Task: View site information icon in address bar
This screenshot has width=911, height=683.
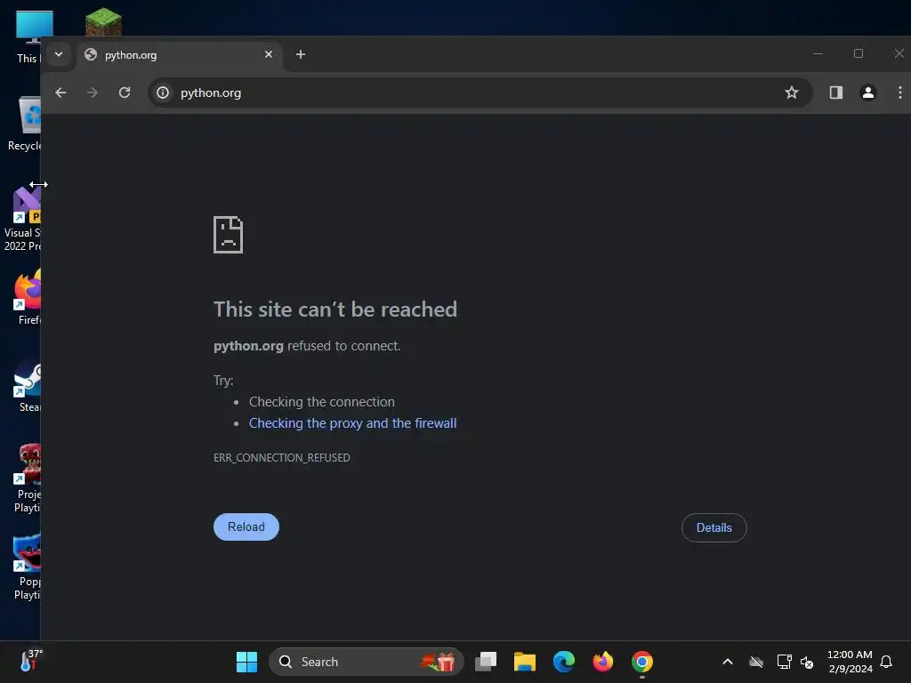Action: pyautogui.click(x=164, y=92)
